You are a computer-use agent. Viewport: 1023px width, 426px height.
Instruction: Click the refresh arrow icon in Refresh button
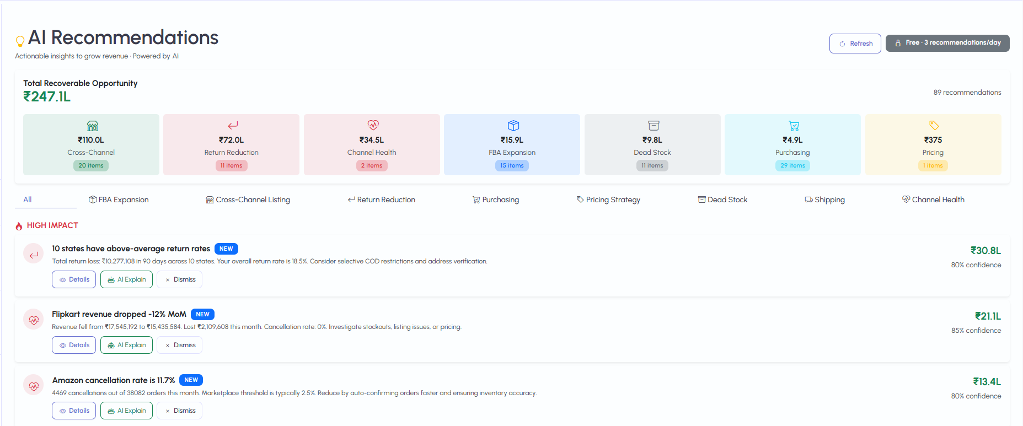click(842, 44)
